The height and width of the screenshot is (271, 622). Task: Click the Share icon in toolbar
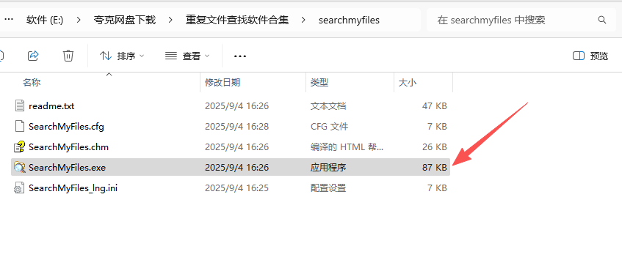(x=33, y=56)
